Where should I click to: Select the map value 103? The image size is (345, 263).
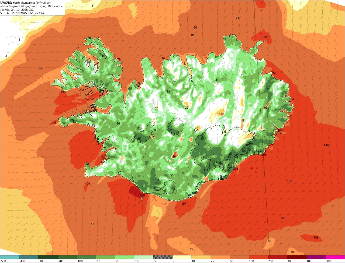coord(88,184)
